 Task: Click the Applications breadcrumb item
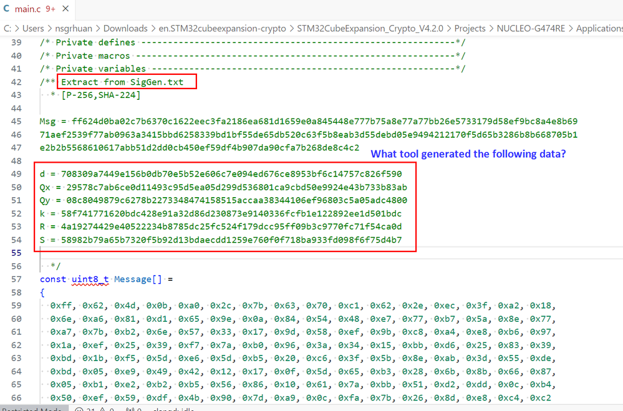pyautogui.click(x=602, y=28)
